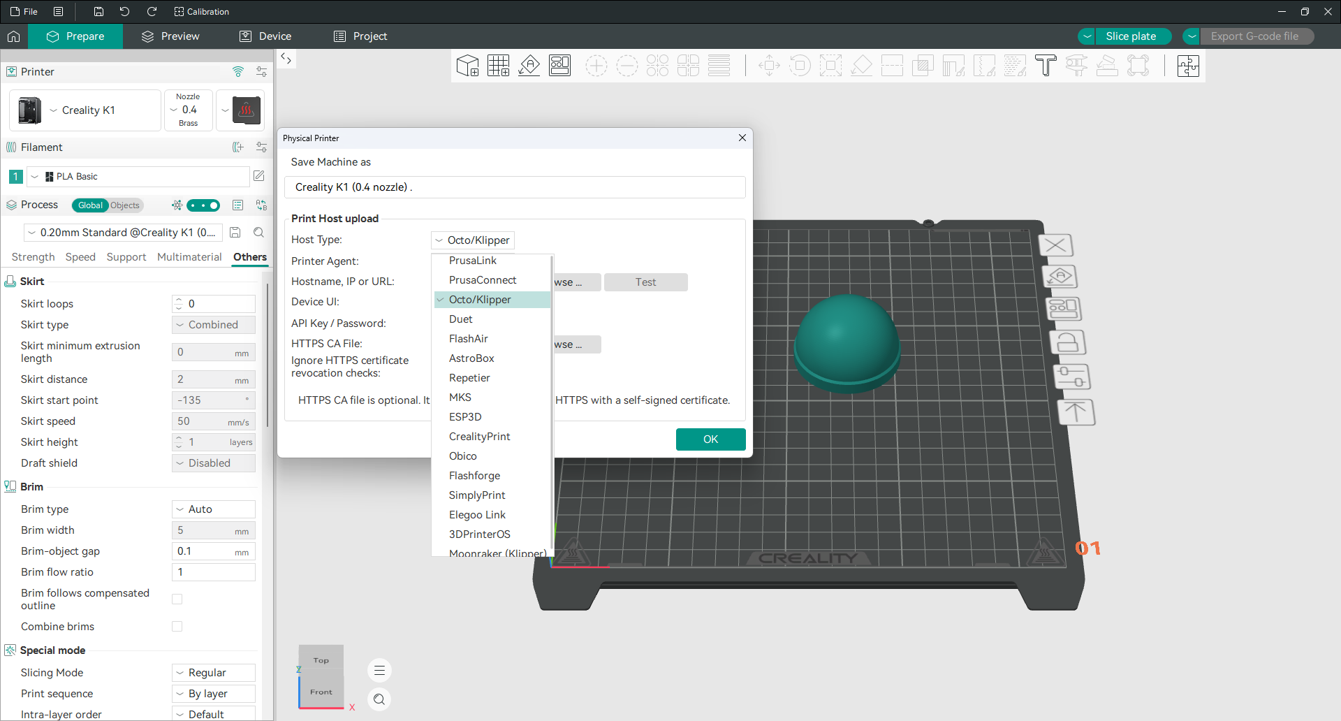Click the printer Wi-Fi connection icon
The height and width of the screenshot is (721, 1341).
tap(238, 71)
